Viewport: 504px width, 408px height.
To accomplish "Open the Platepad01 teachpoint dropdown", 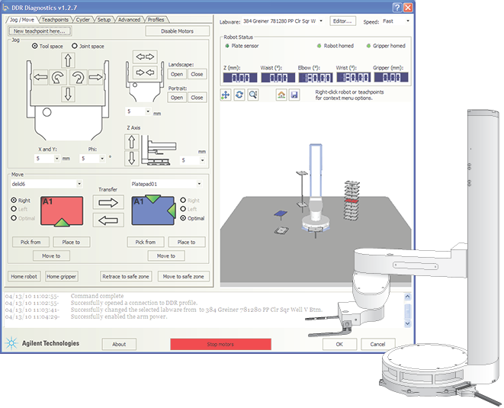I will (199, 184).
